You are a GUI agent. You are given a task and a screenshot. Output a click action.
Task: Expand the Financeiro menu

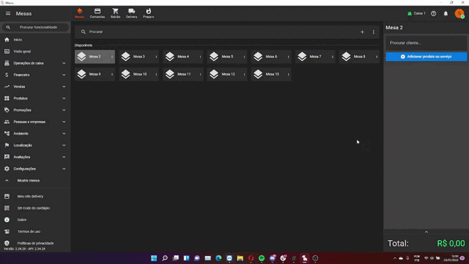click(35, 75)
